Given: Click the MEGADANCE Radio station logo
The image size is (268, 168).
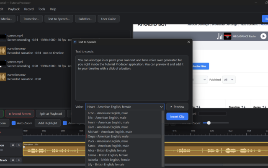Looking at the screenshot, I should click(x=227, y=36).
